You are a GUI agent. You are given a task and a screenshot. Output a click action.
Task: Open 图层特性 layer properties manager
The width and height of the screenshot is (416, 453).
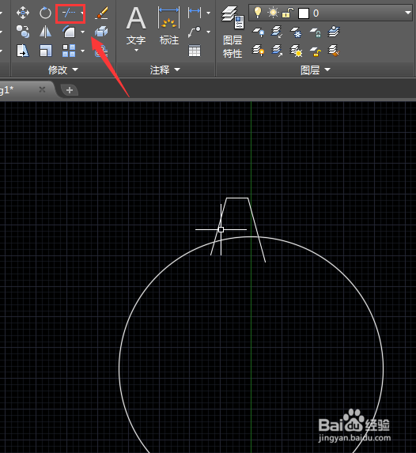pyautogui.click(x=233, y=32)
